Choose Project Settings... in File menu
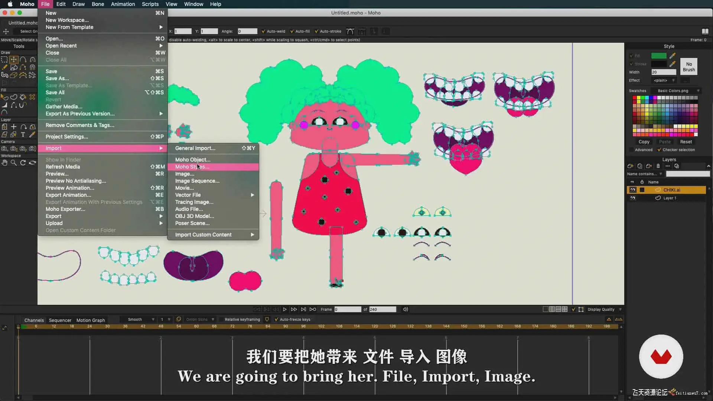Screen dimensions: 713x401 click(x=103, y=137)
